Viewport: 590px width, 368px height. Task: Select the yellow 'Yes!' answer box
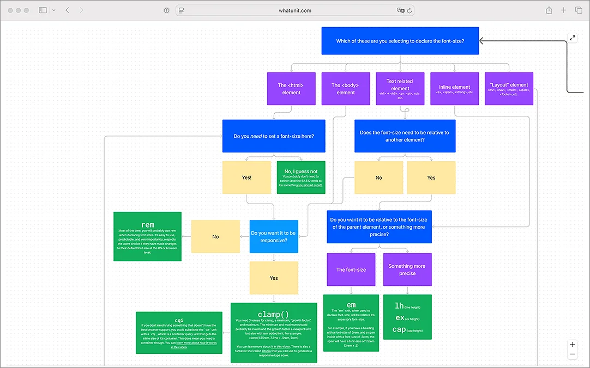pyautogui.click(x=246, y=177)
